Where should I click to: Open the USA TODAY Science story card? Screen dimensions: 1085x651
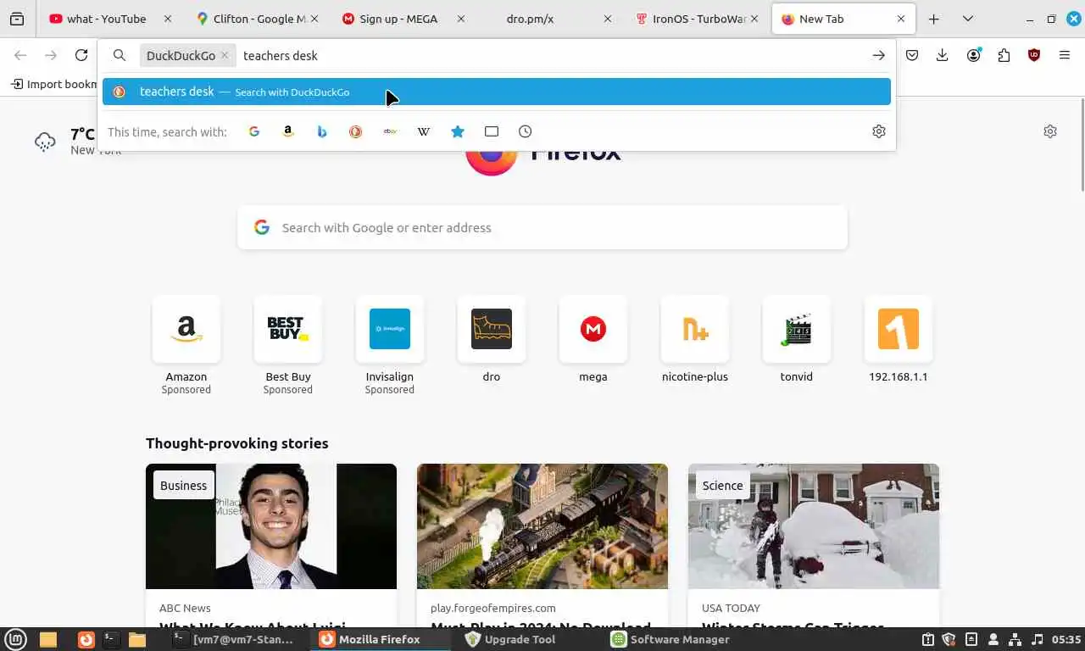coord(814,545)
